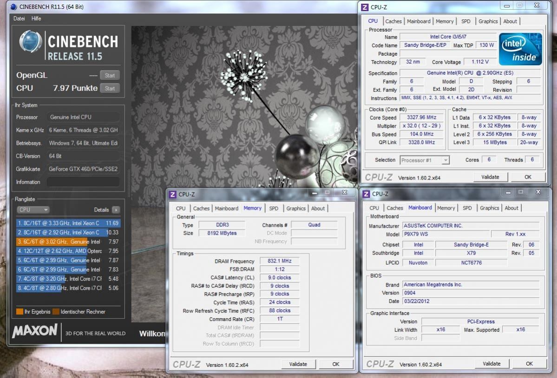Click the Prozessor field Genuine Intel CPU

pos(83,117)
